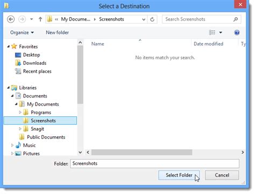This screenshot has width=255, height=194.
Task: Open Help with question mark icon
Action: [237, 32]
